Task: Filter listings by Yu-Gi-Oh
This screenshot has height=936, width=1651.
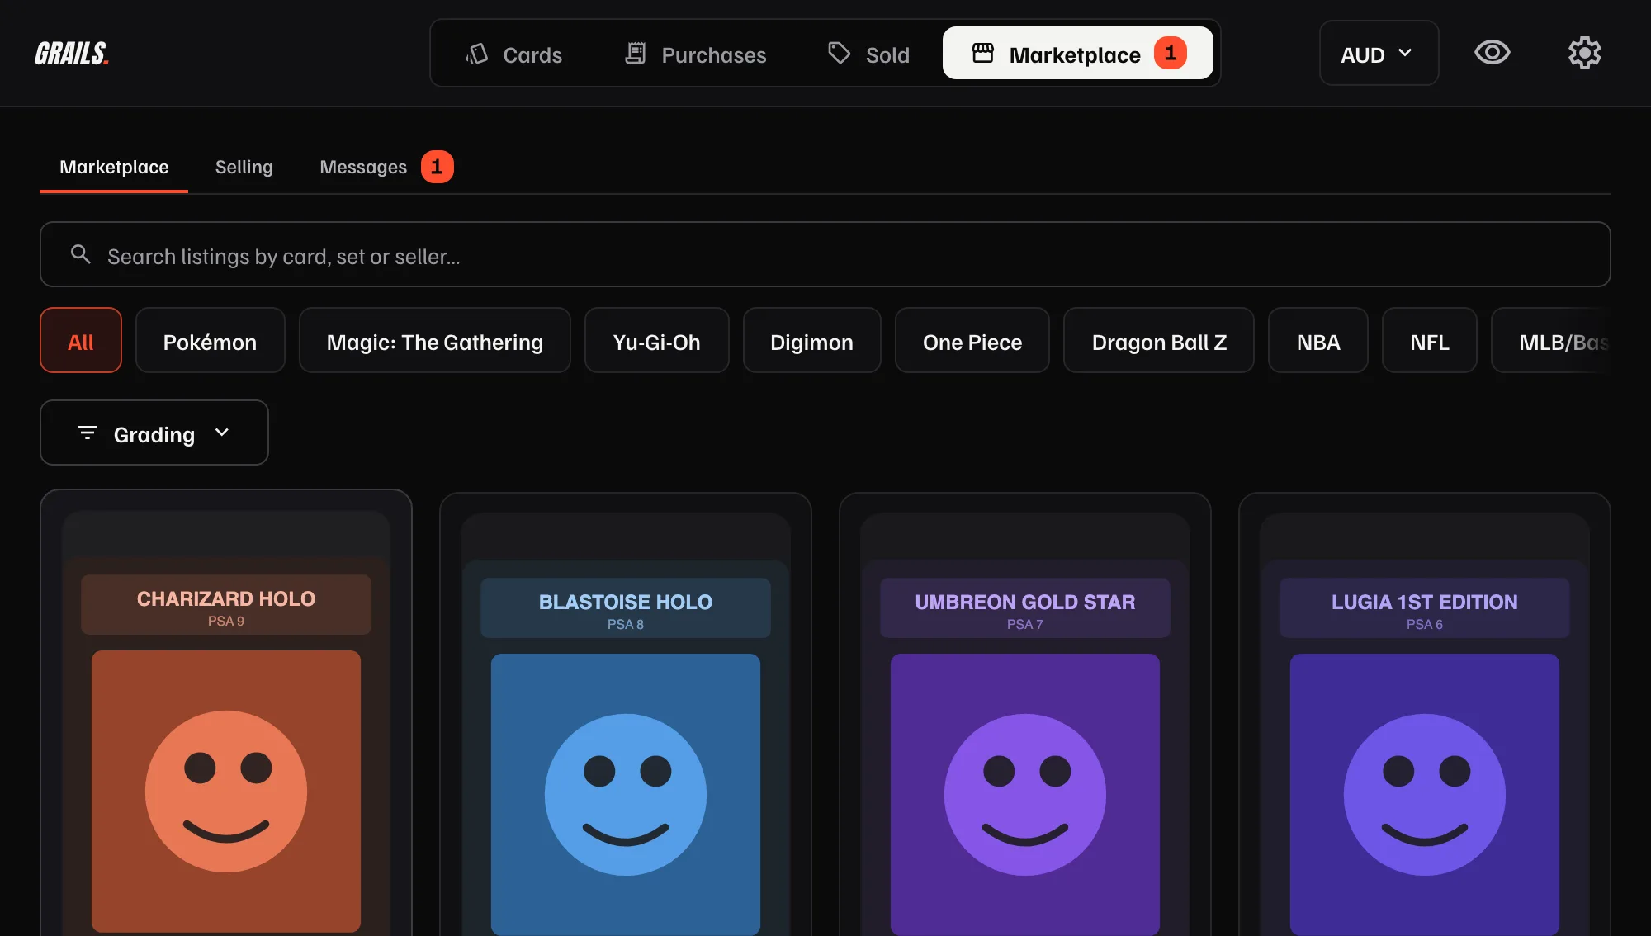Action: (657, 340)
